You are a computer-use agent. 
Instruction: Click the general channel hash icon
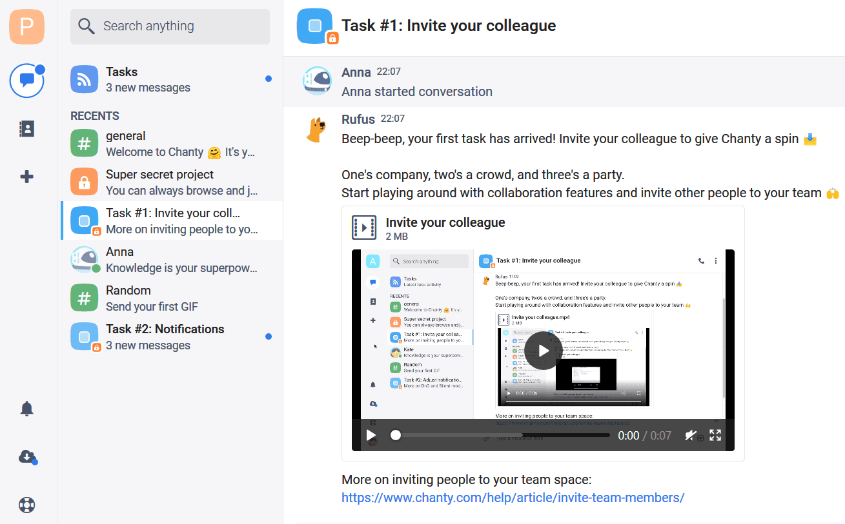point(84,143)
